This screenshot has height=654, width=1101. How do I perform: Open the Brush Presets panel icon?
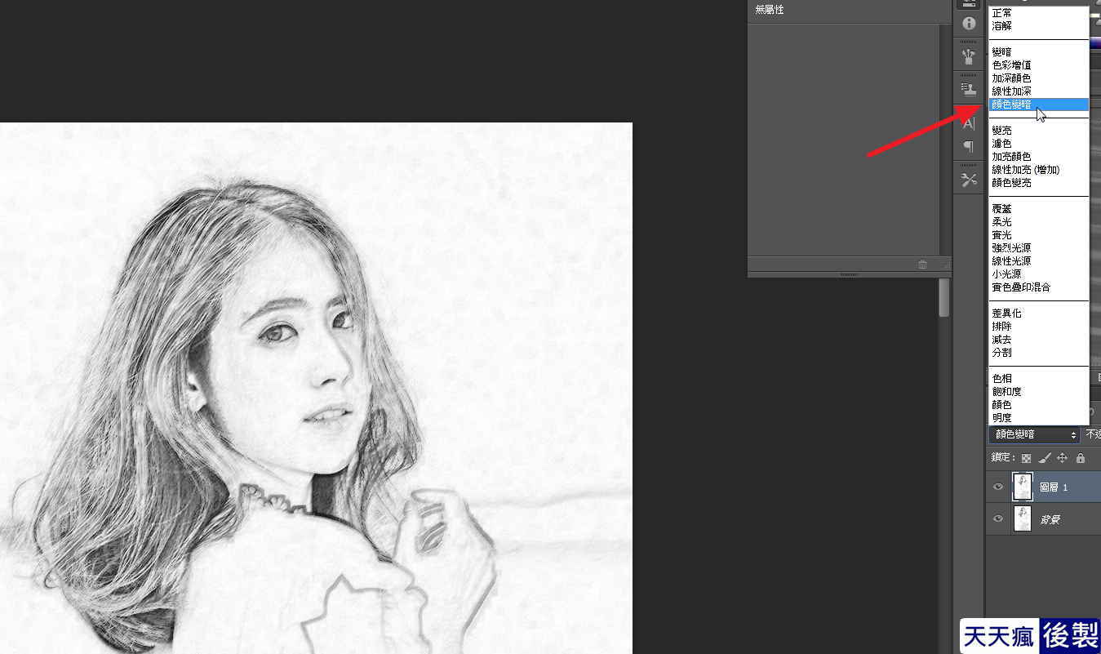pos(969,57)
